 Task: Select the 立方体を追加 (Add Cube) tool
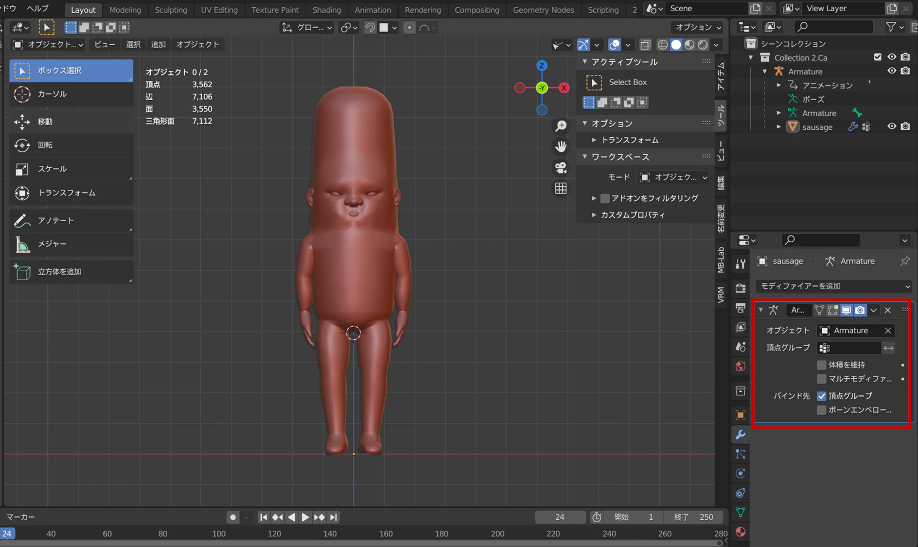pyautogui.click(x=71, y=272)
